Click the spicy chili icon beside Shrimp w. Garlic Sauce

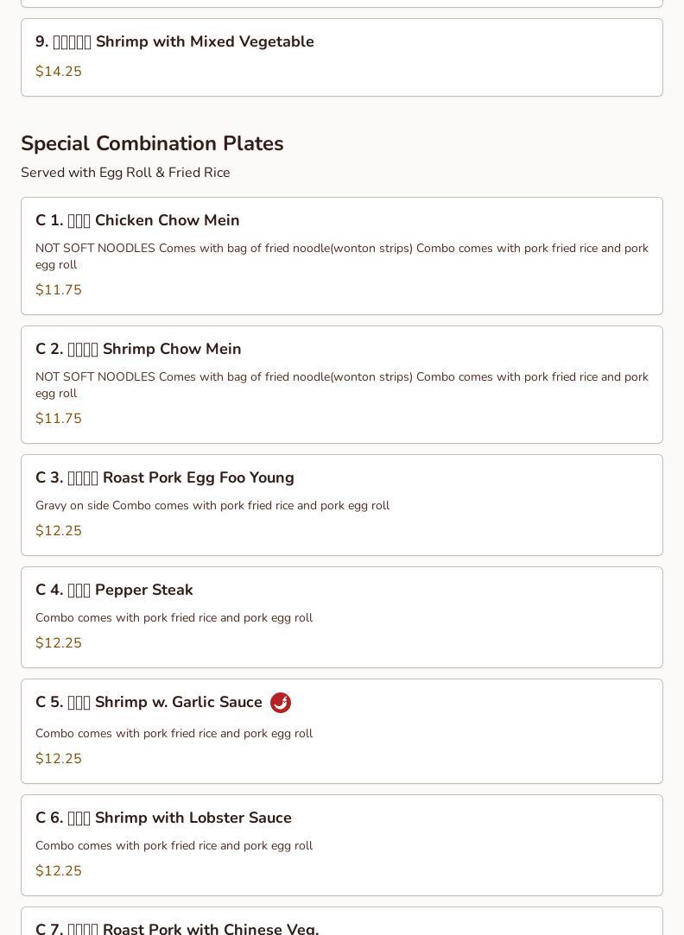pyautogui.click(x=281, y=703)
